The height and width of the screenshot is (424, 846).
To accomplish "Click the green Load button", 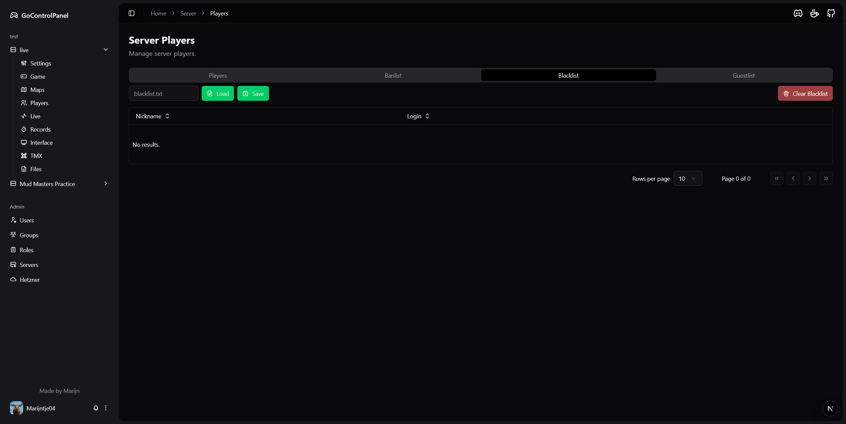I will coord(217,94).
